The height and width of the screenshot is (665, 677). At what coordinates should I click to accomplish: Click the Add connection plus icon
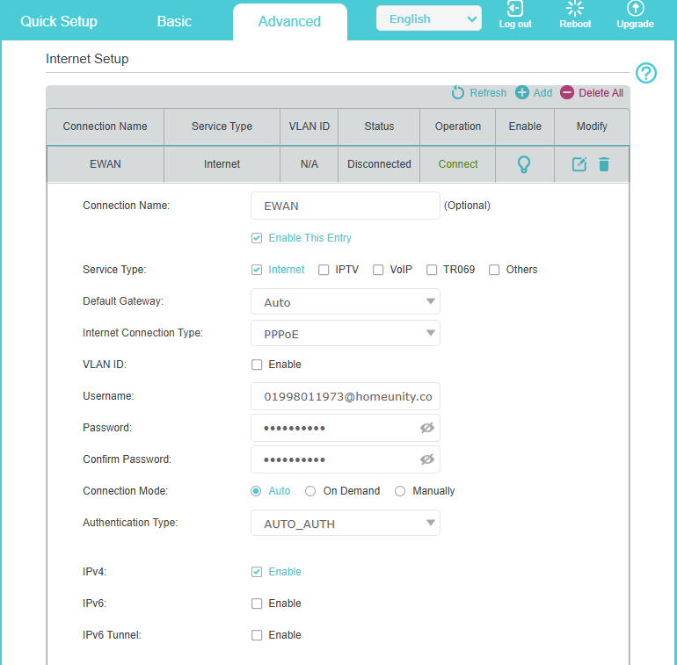pyautogui.click(x=522, y=93)
